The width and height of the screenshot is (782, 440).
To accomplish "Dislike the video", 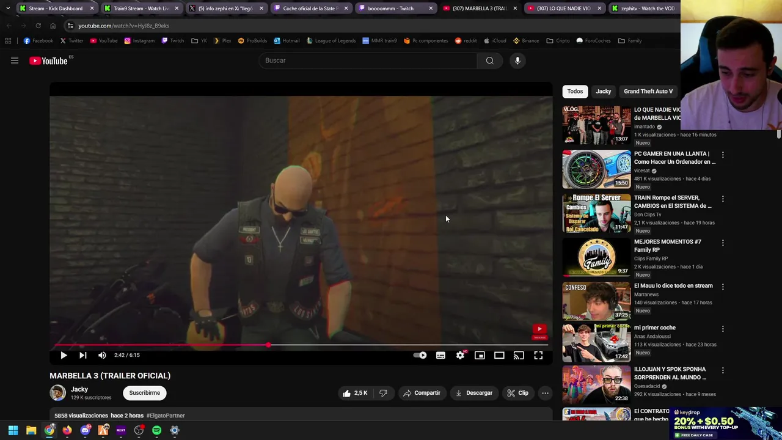I will [x=384, y=393].
